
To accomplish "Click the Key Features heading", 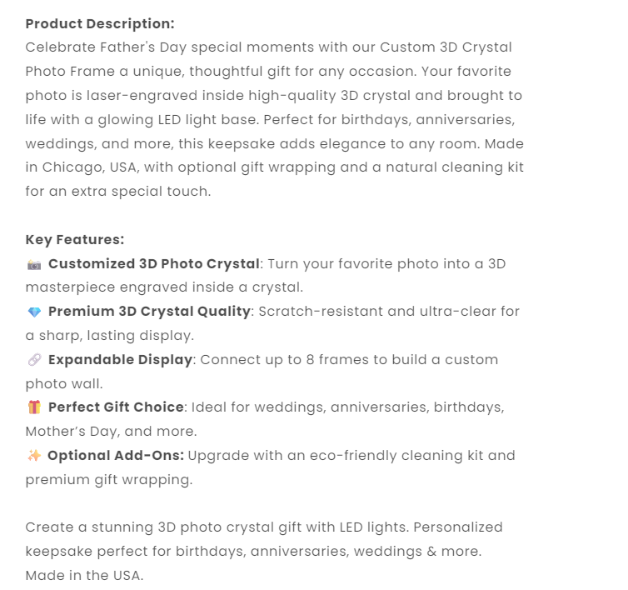I will click(75, 240).
